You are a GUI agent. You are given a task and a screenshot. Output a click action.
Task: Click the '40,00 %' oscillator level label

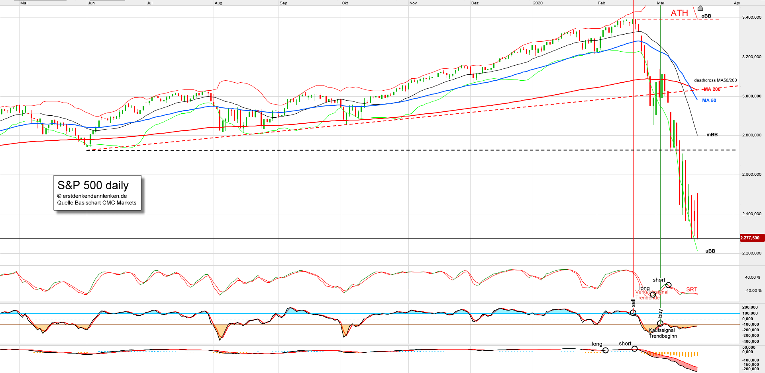[x=753, y=278]
